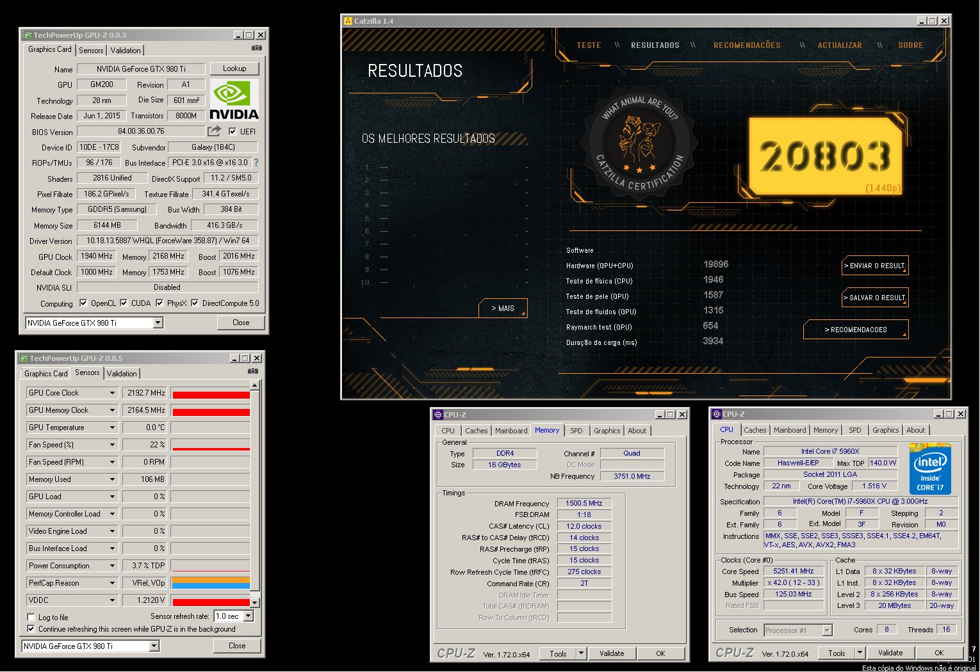
Task: Open the Sensor refresh rate dropdown
Action: (x=249, y=616)
